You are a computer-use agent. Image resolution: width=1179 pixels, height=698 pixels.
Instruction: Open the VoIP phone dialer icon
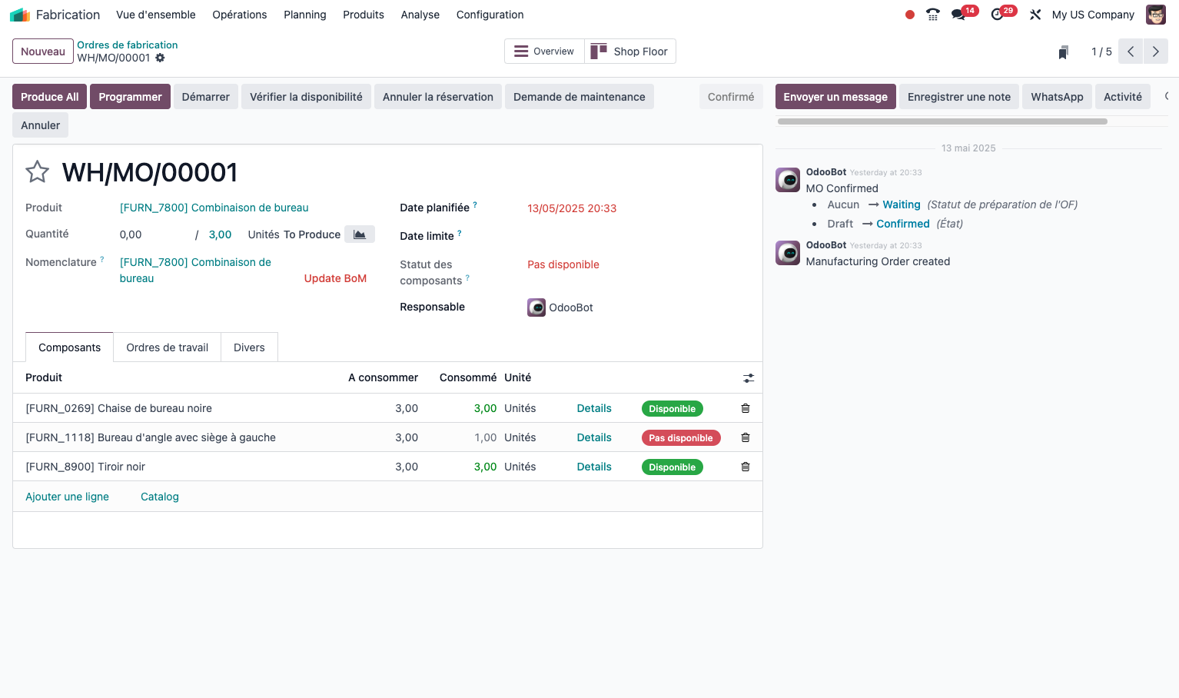point(933,15)
